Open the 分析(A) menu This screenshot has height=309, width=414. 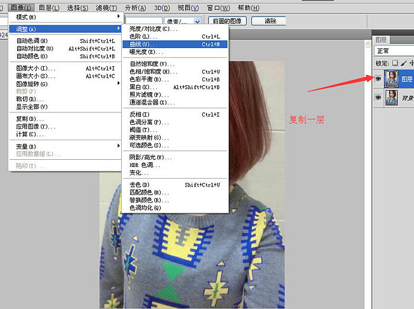tap(135, 8)
